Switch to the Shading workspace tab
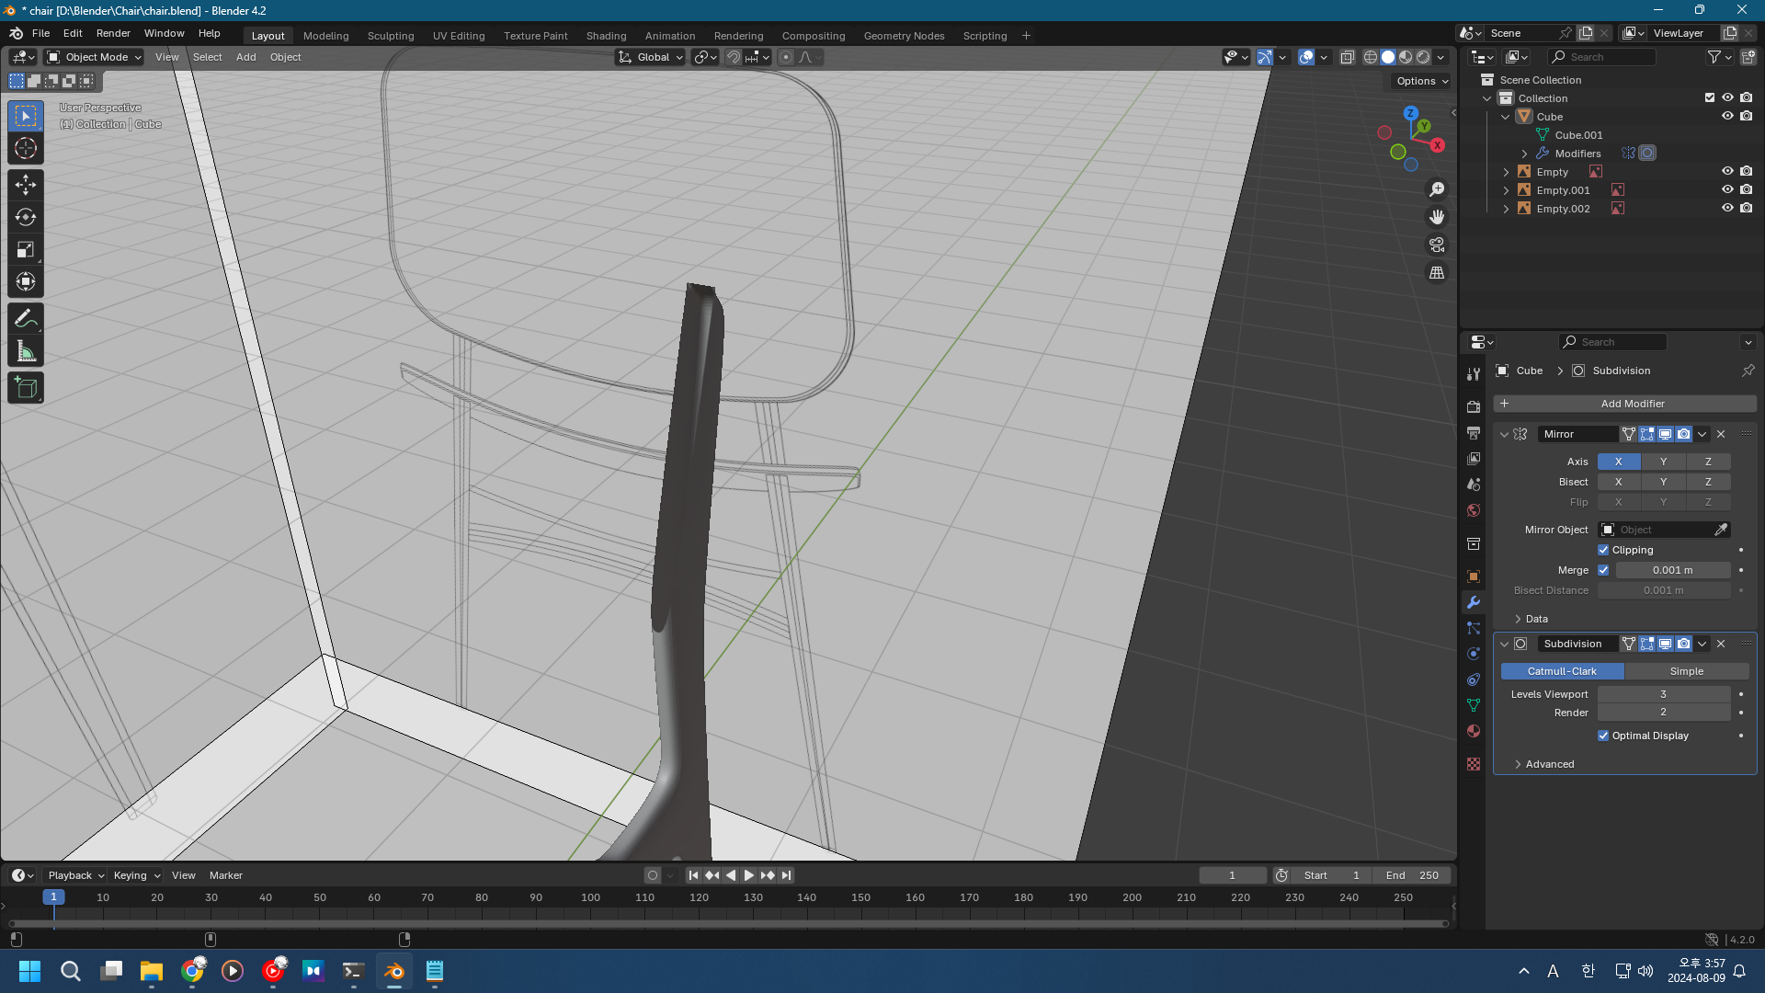This screenshot has width=1765, height=993. pyautogui.click(x=606, y=36)
